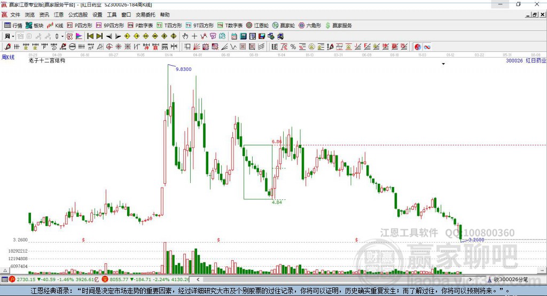The width and height of the screenshot is (547, 296).
Task: Click the 4.84 low price label
Action: click(277, 202)
